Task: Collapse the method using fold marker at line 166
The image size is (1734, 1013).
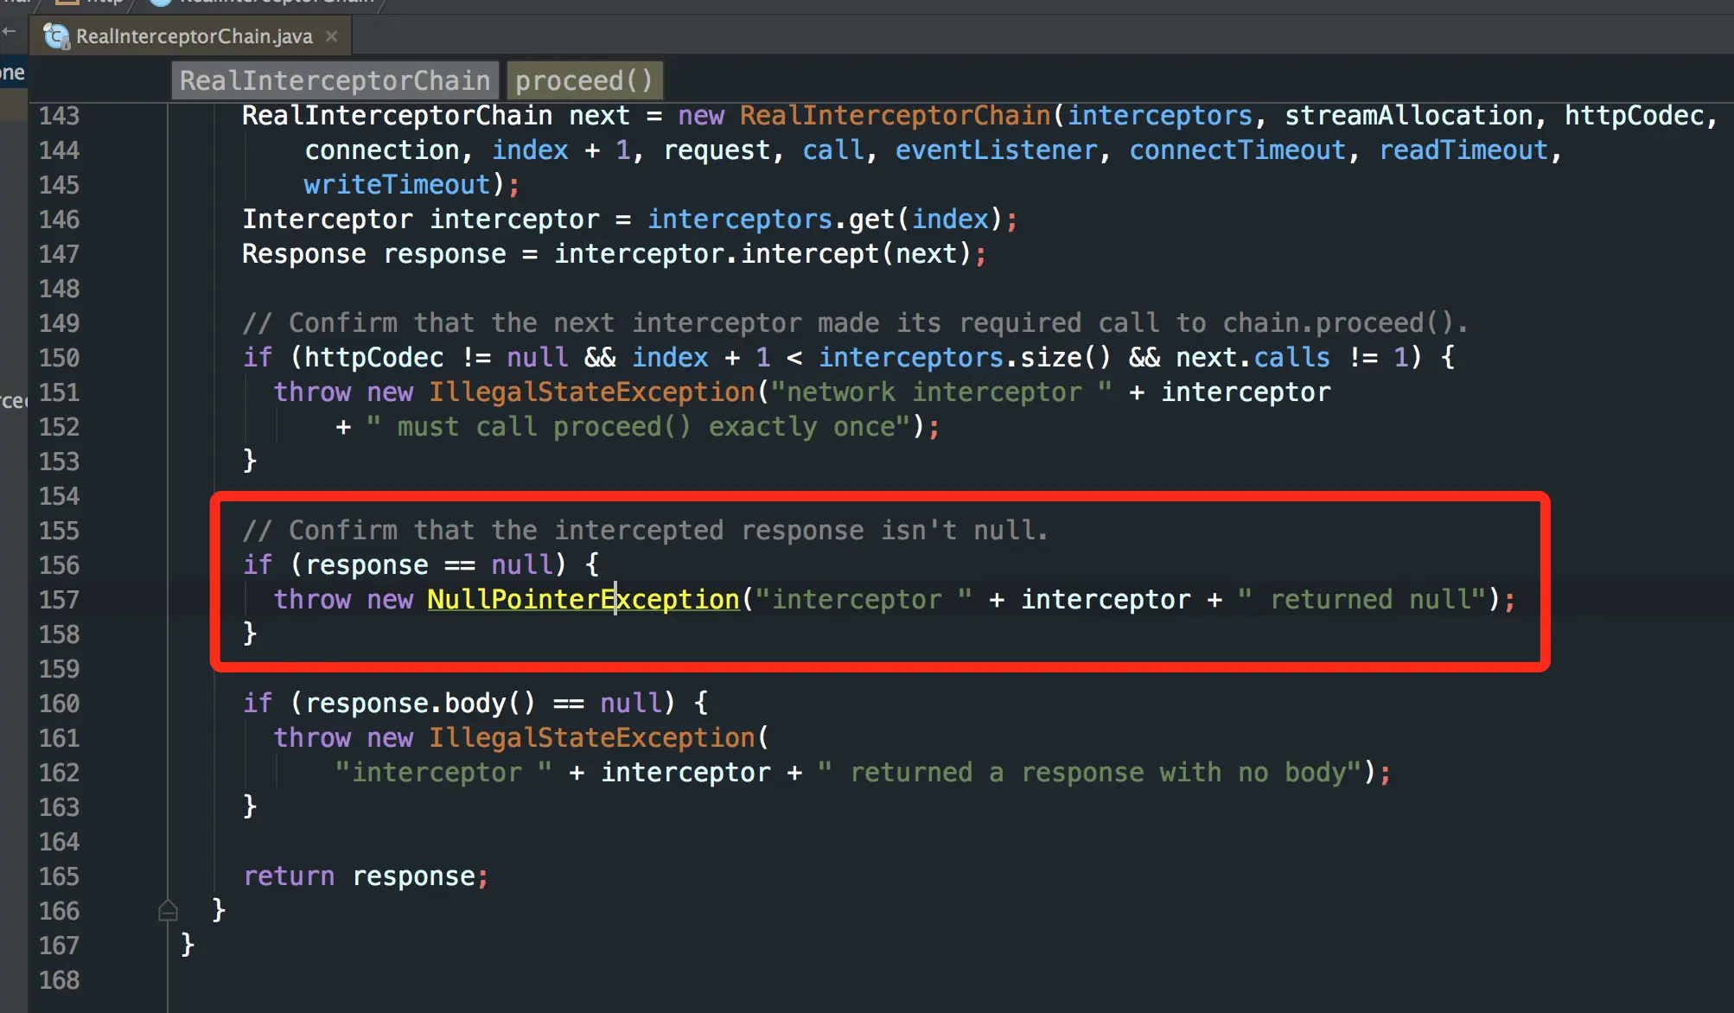Action: [x=169, y=910]
